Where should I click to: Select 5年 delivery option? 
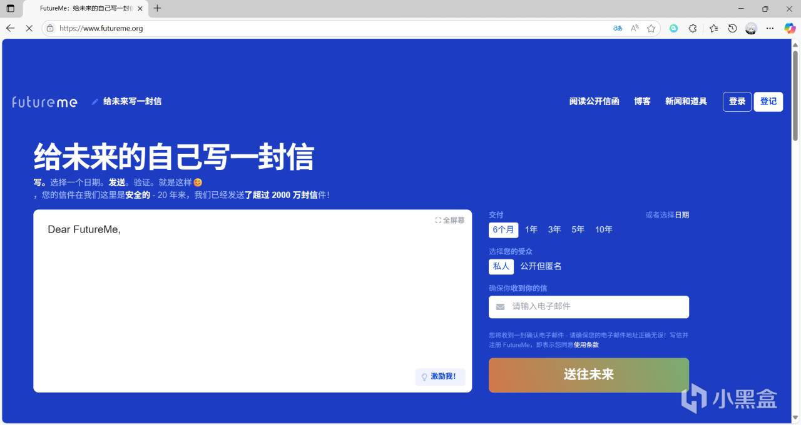click(x=578, y=230)
